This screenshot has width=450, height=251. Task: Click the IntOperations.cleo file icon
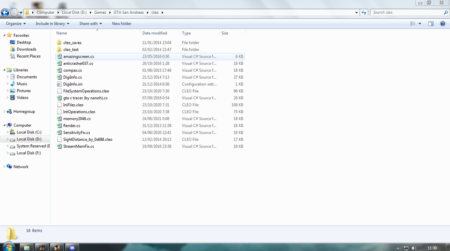click(59, 112)
